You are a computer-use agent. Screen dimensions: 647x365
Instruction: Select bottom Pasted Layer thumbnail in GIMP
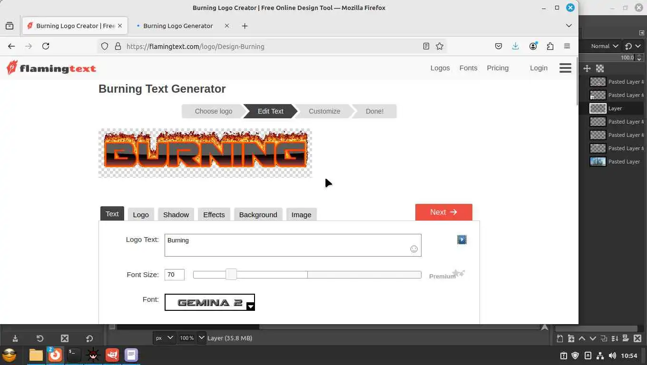pyautogui.click(x=598, y=162)
